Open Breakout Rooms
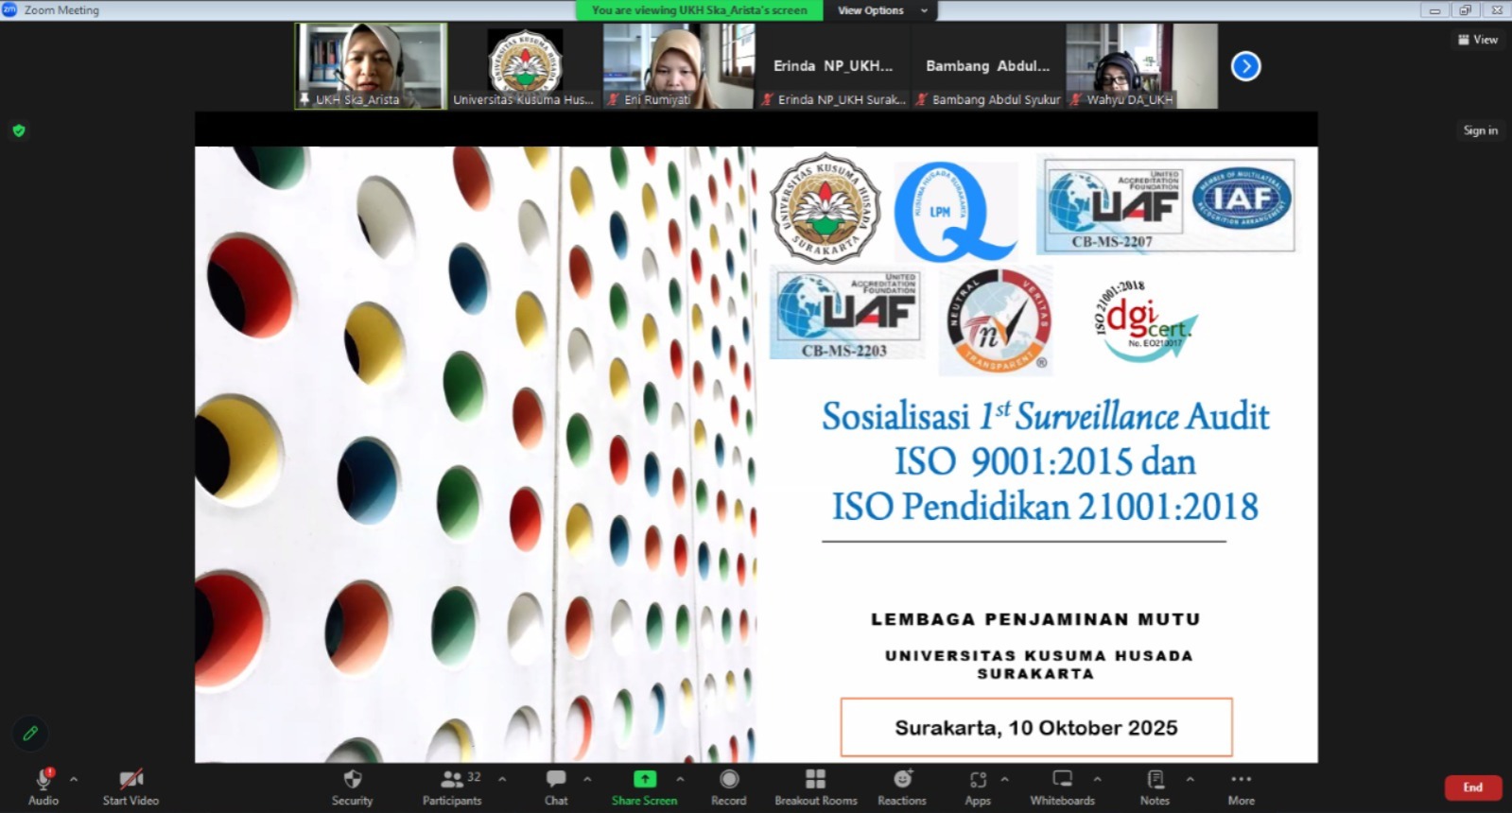The width and height of the screenshot is (1512, 813). click(815, 787)
